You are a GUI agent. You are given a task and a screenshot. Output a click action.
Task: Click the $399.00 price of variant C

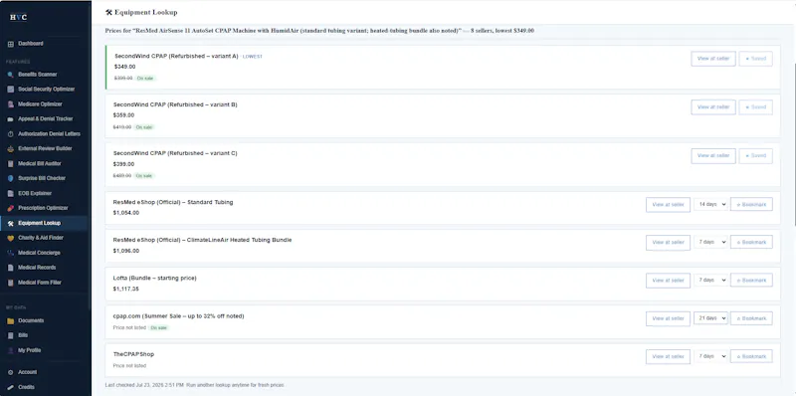pos(123,164)
